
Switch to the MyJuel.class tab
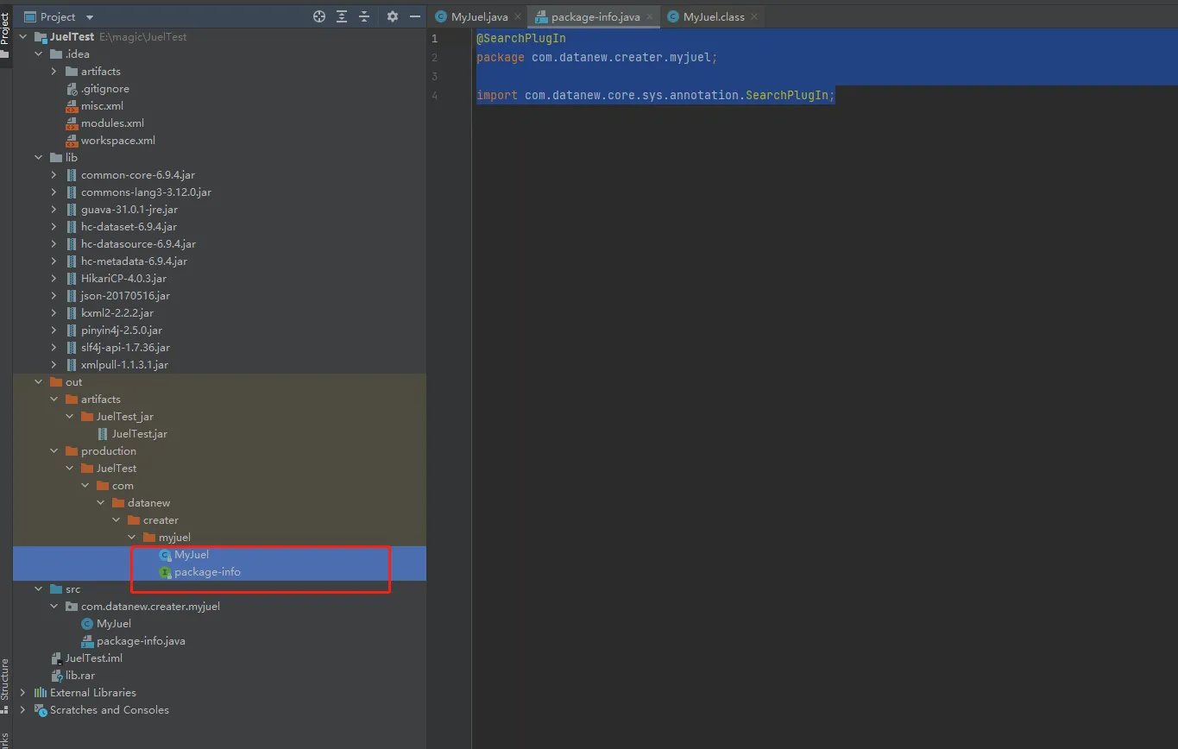pyautogui.click(x=713, y=17)
